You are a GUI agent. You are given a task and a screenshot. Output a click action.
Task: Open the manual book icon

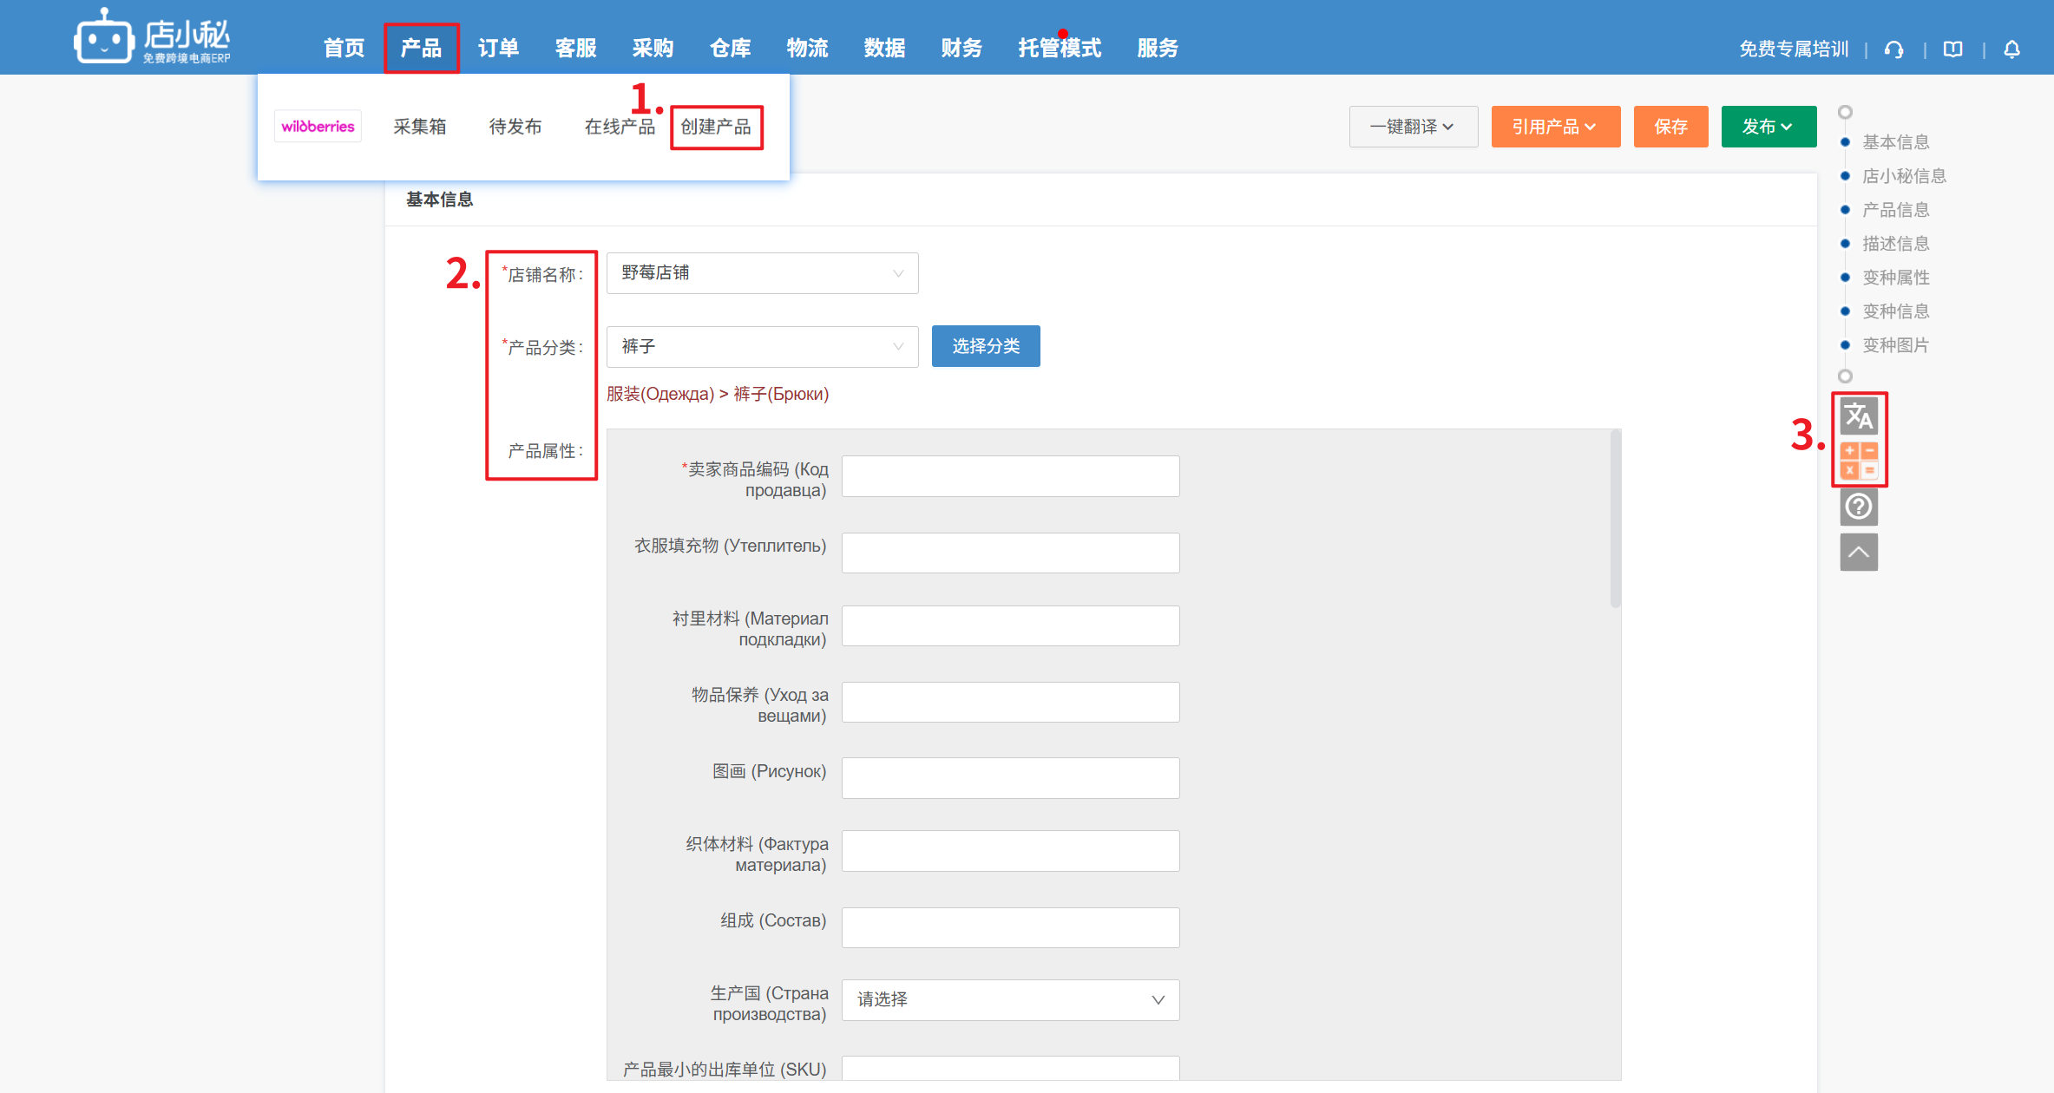(x=1952, y=49)
